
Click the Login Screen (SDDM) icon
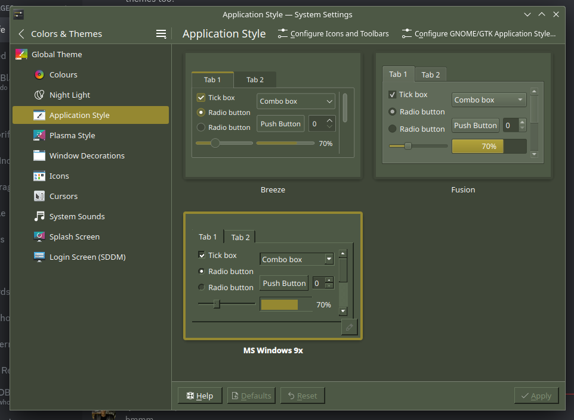[x=39, y=257]
